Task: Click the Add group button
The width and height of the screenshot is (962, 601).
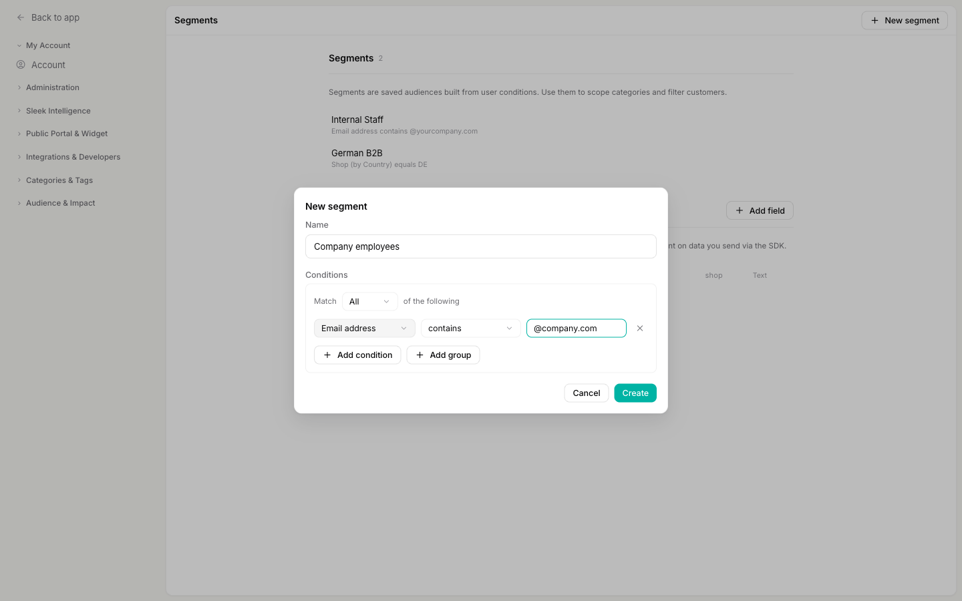Action: (x=443, y=355)
